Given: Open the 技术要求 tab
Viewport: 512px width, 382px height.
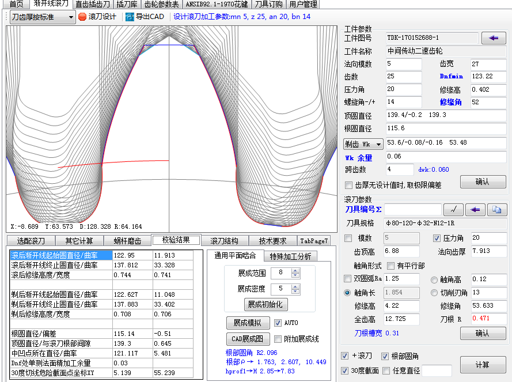Looking at the screenshot, I should 272,241.
